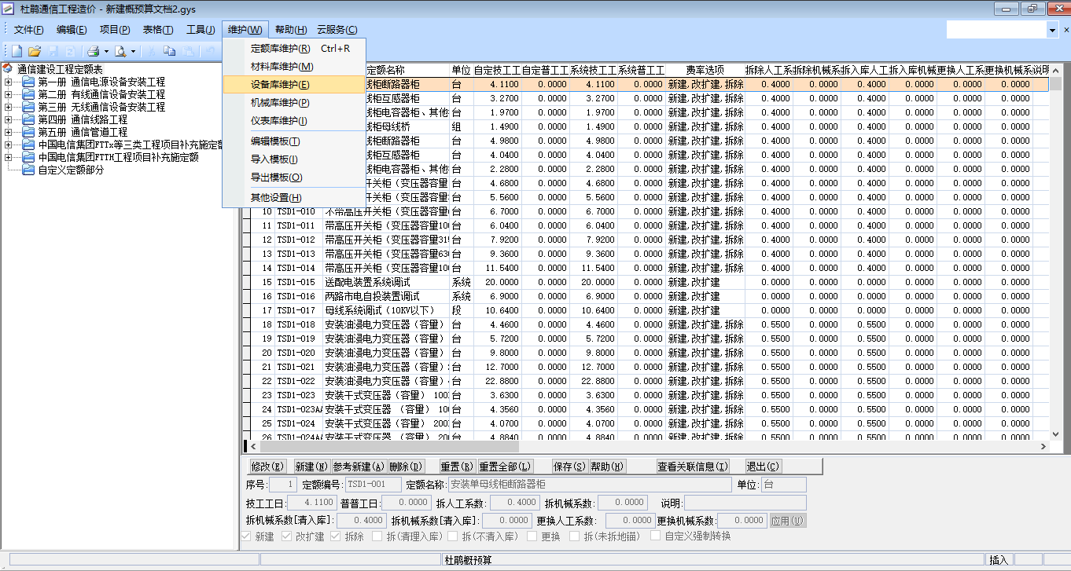Toggle the 拆除 checkbox
The image size is (1071, 571).
337,536
